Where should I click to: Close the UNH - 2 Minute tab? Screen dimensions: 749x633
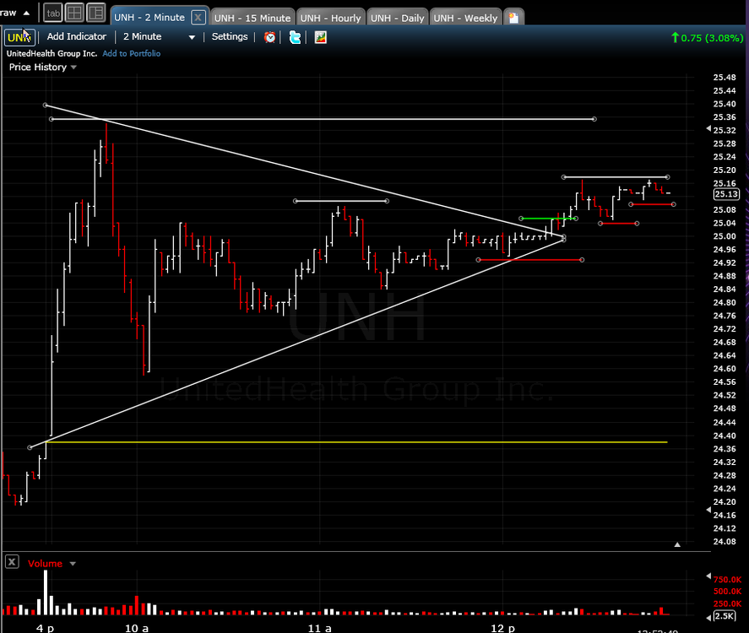198,18
